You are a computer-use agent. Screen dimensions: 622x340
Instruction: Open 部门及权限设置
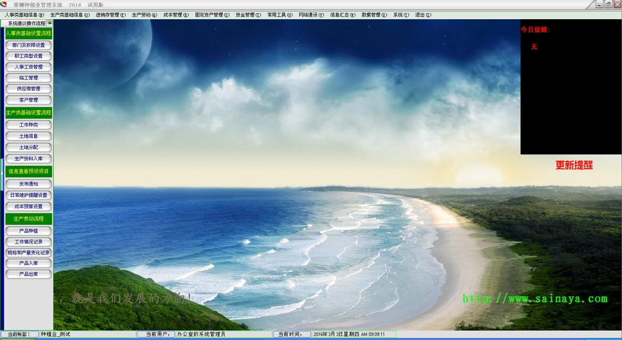pos(29,45)
